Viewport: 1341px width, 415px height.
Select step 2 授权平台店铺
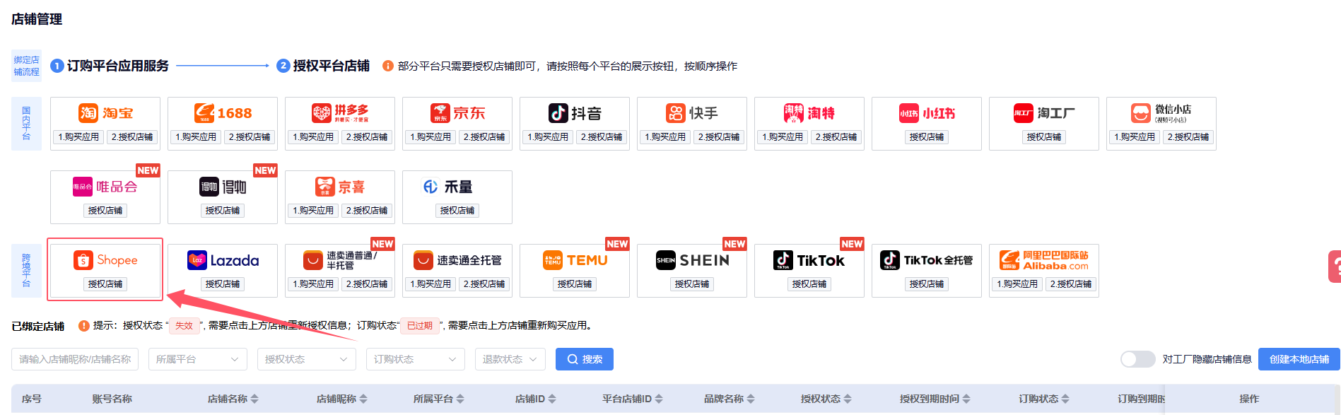coord(323,66)
